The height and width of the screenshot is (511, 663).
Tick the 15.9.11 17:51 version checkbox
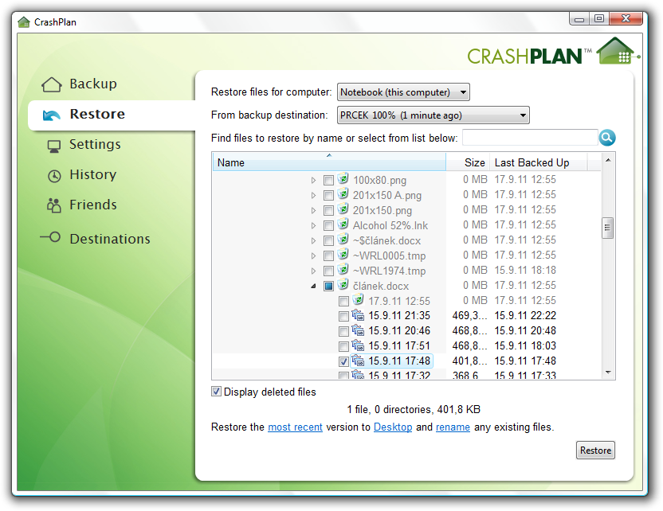[343, 347]
